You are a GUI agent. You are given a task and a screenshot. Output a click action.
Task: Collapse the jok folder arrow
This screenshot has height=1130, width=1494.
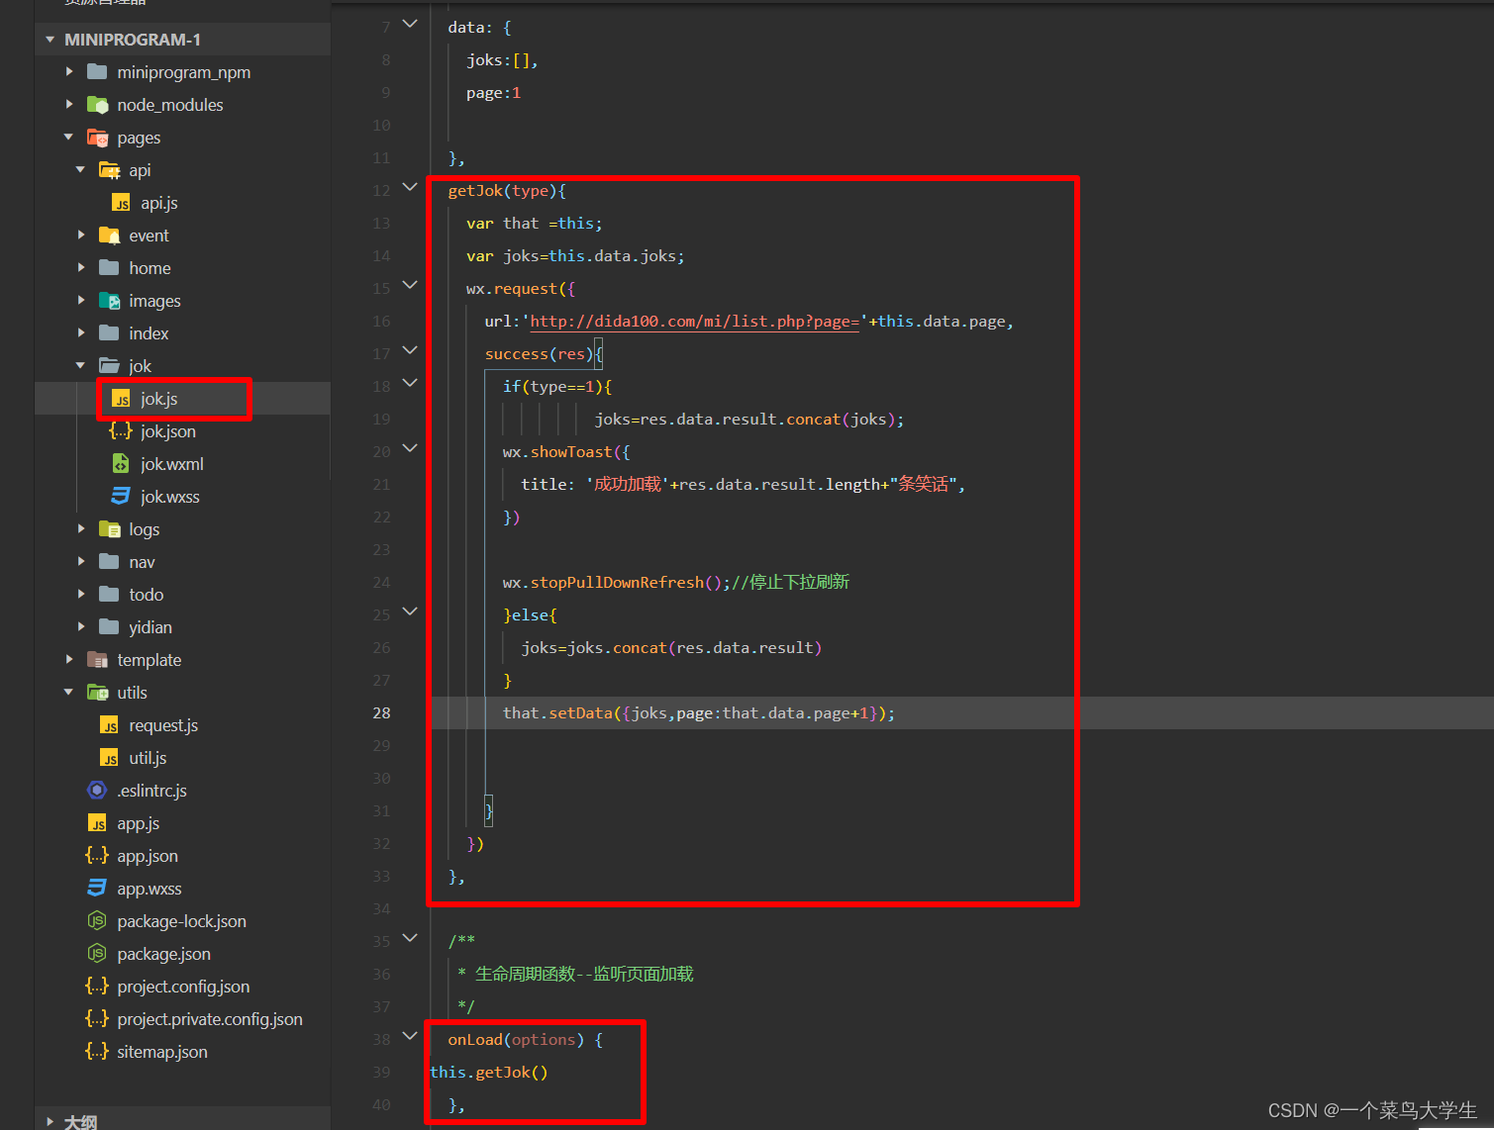81,366
